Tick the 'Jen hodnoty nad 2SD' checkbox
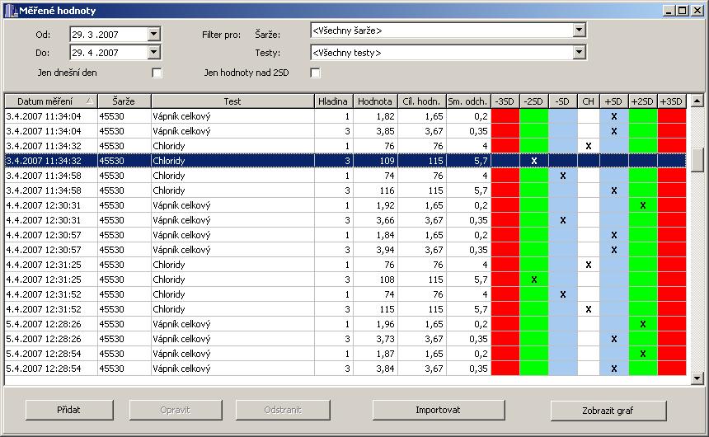The height and width of the screenshot is (437, 709). pos(315,73)
